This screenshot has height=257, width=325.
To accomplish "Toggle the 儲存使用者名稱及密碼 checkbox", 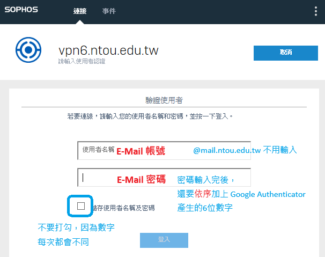I will pyautogui.click(x=81, y=206).
